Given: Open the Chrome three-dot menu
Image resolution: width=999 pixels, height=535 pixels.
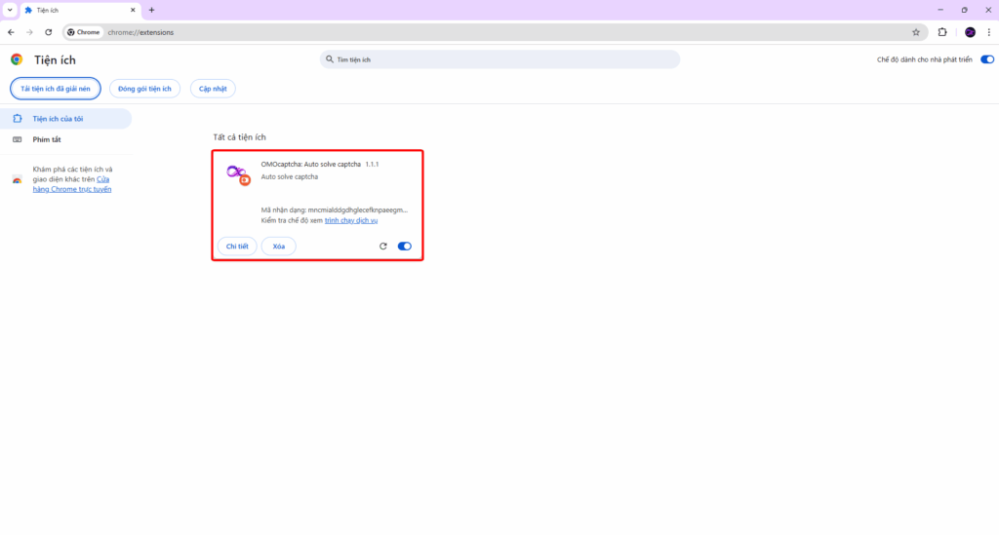Looking at the screenshot, I should (x=989, y=32).
